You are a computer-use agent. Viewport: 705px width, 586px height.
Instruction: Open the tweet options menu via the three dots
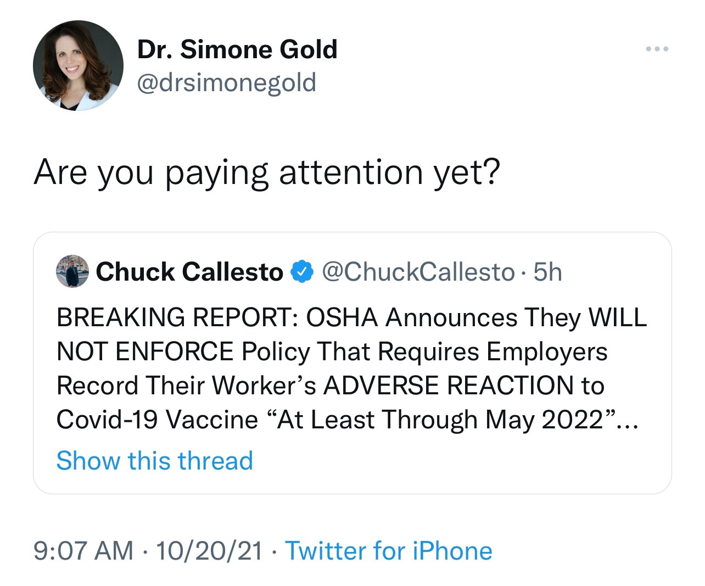(657, 48)
